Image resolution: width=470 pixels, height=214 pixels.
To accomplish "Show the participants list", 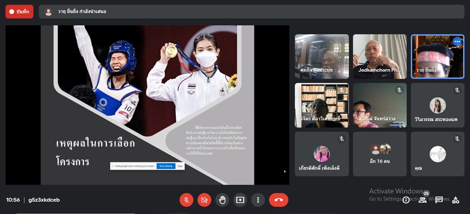I will pyautogui.click(x=422, y=200).
